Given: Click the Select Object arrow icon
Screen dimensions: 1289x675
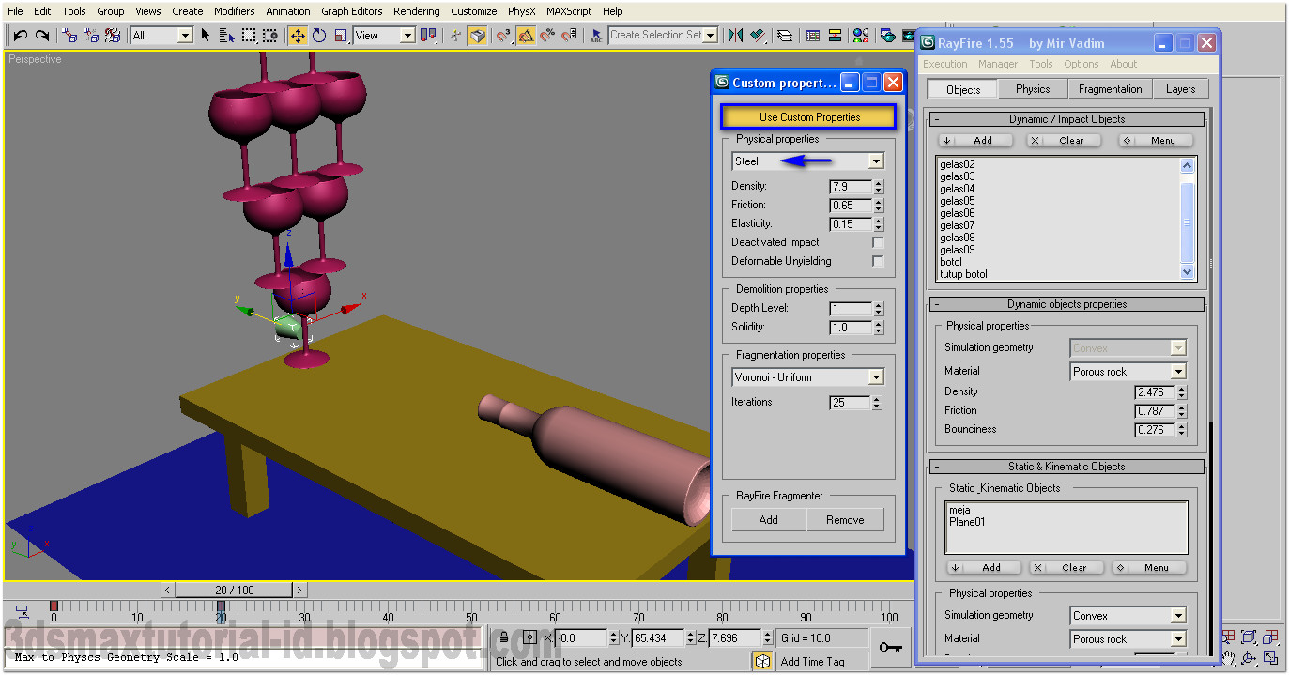Looking at the screenshot, I should [x=205, y=35].
